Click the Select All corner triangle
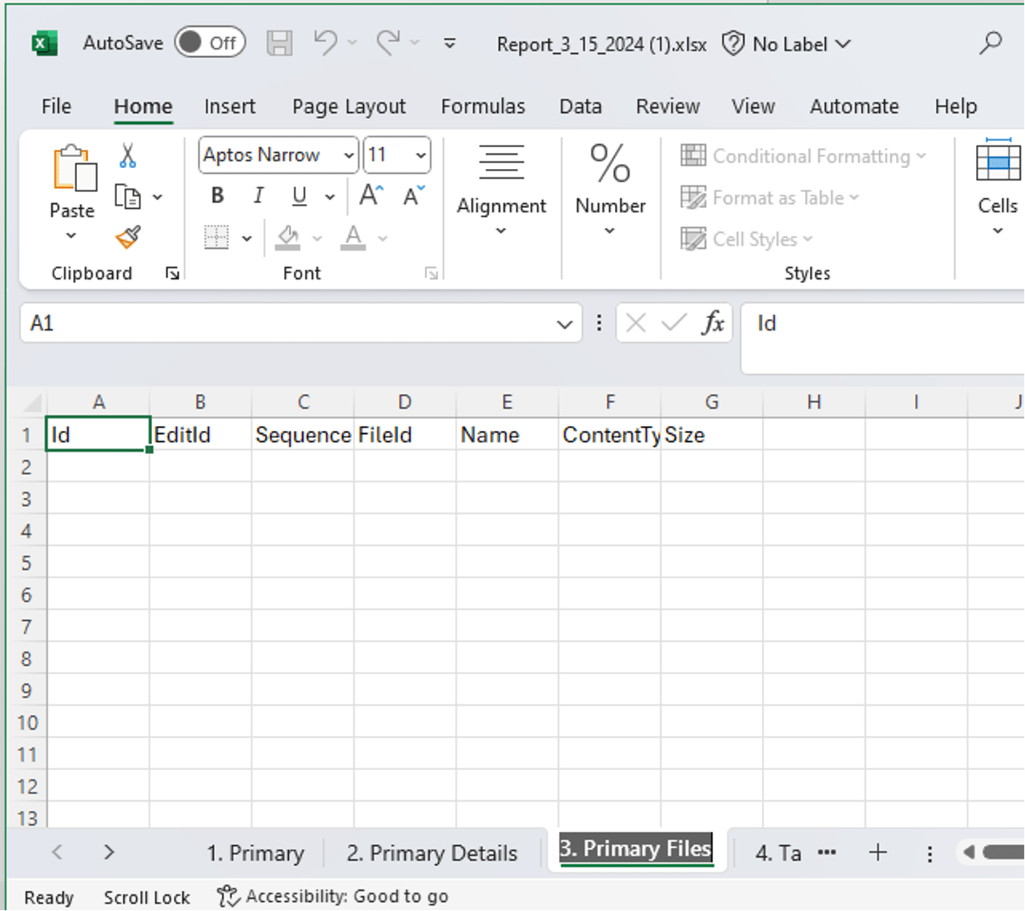The image size is (1025, 911). pyautogui.click(x=32, y=402)
